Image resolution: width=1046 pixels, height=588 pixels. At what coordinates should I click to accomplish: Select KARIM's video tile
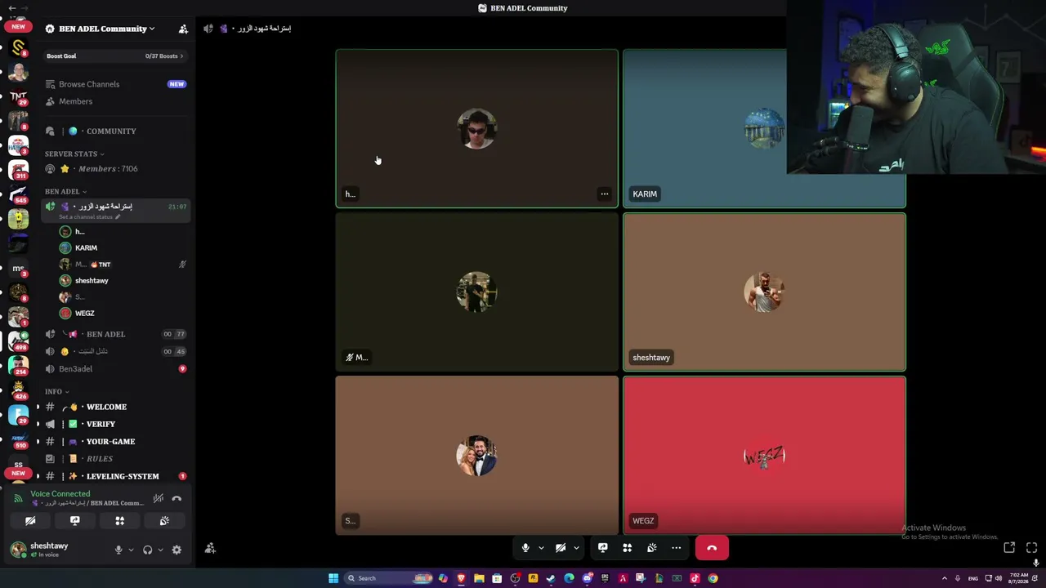pyautogui.click(x=764, y=129)
